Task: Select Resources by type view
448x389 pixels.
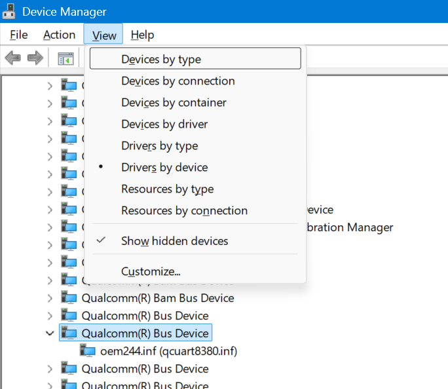Action: point(195,189)
